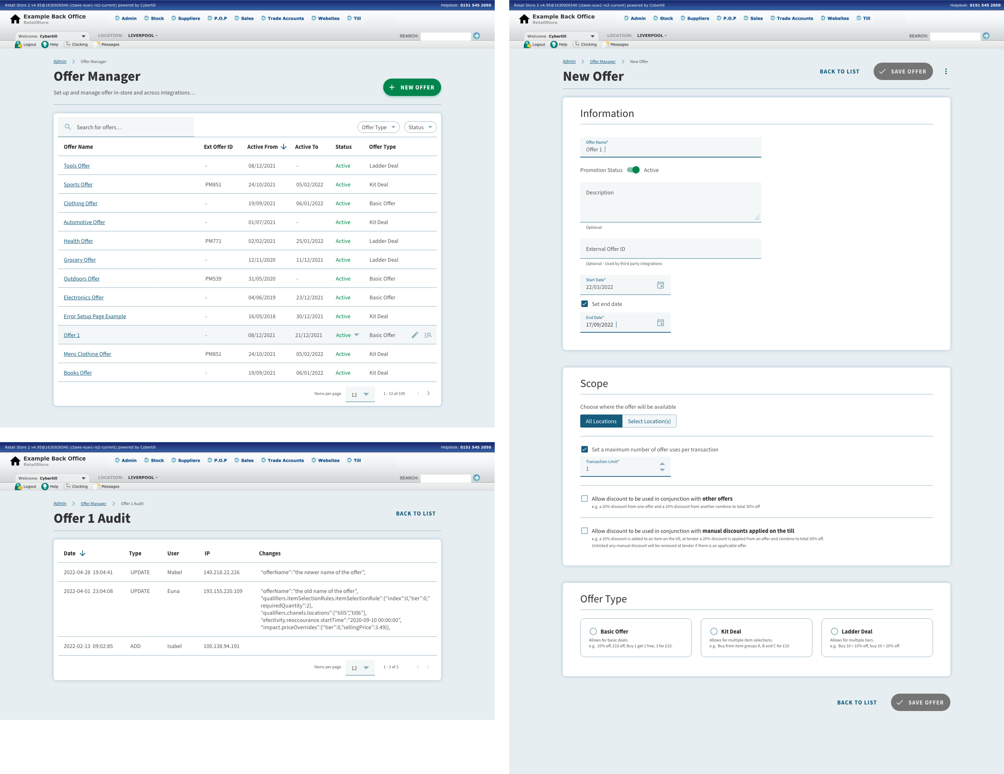This screenshot has height=774, width=1004.
Task: Open the Offer Type filter dropdown
Action: (x=378, y=127)
